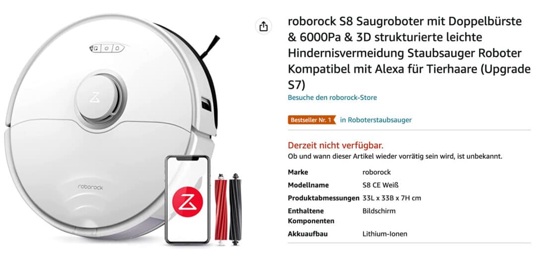535x256 pixels.
Task: Click the red Roborock logo on the phone screen
Action: coord(187,202)
